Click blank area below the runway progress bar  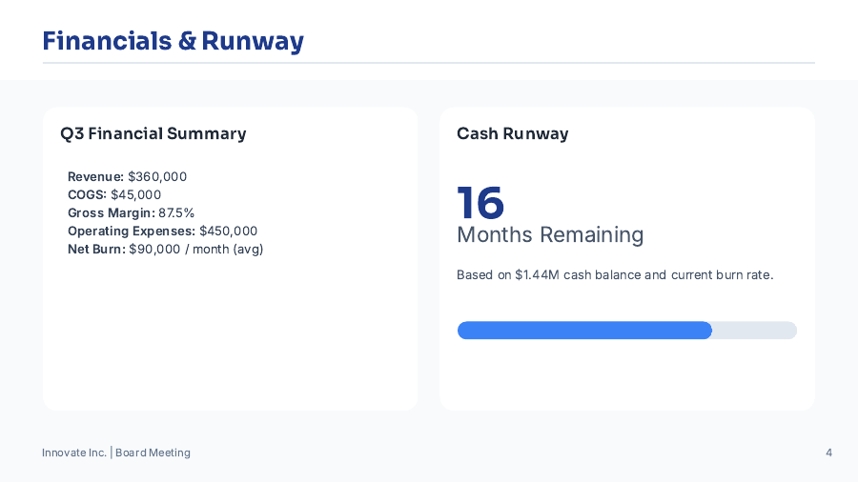coord(626,376)
